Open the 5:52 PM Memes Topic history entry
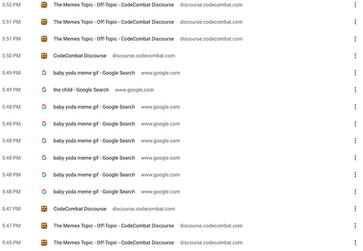The height and width of the screenshot is (251, 363). pos(114,5)
